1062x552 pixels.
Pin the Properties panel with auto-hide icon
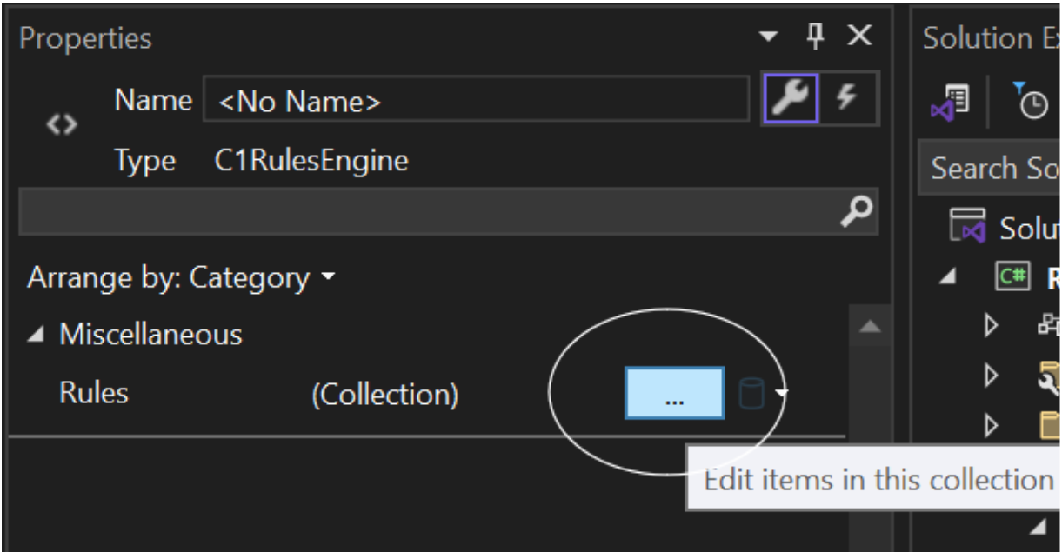click(x=815, y=37)
